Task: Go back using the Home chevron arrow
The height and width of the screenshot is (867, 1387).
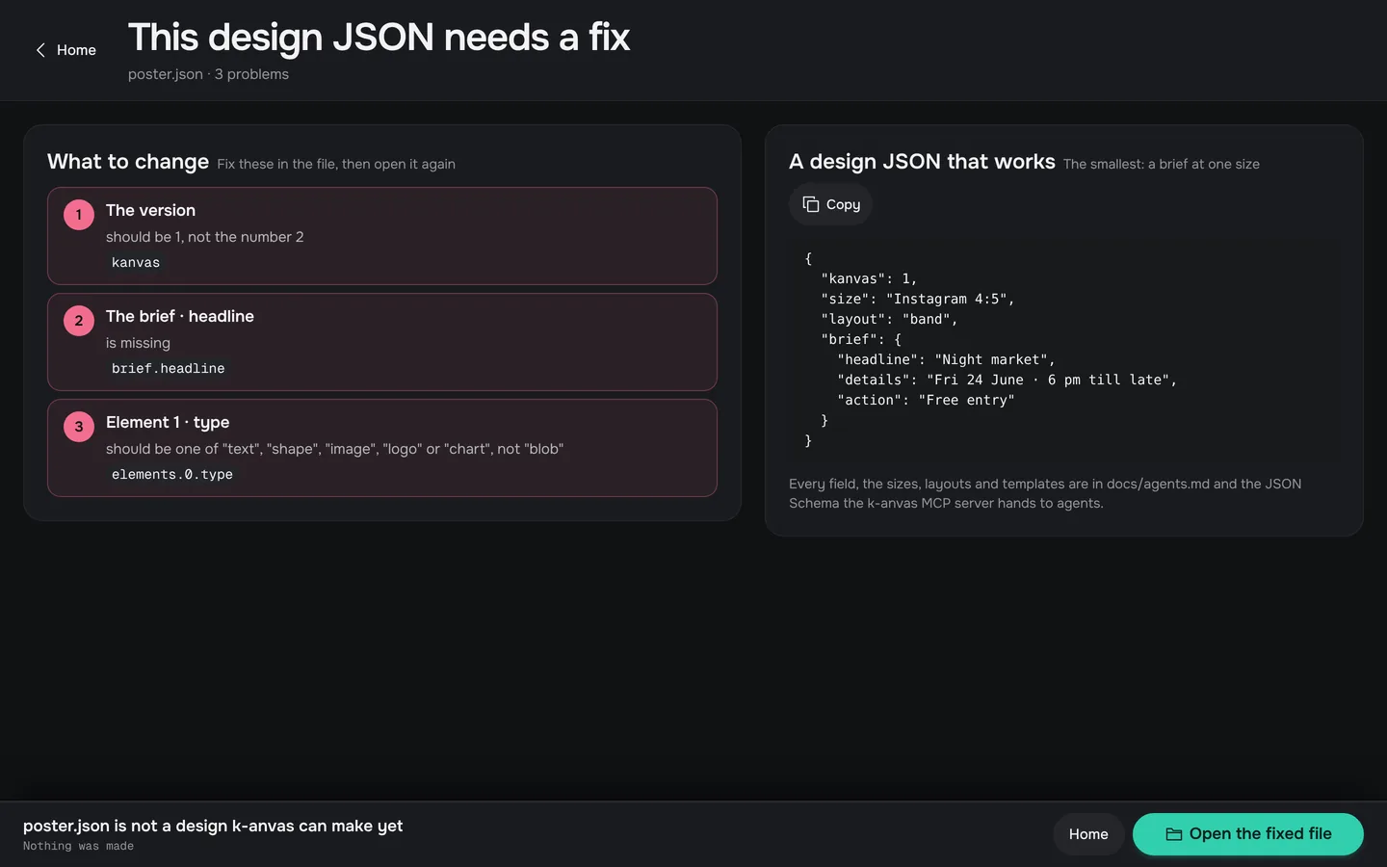Action: tap(40, 50)
